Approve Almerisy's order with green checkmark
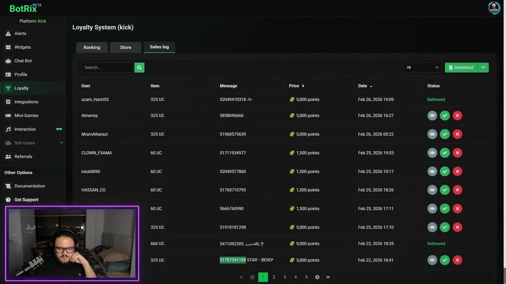Screen dimensions: 506x284 click(x=445, y=116)
